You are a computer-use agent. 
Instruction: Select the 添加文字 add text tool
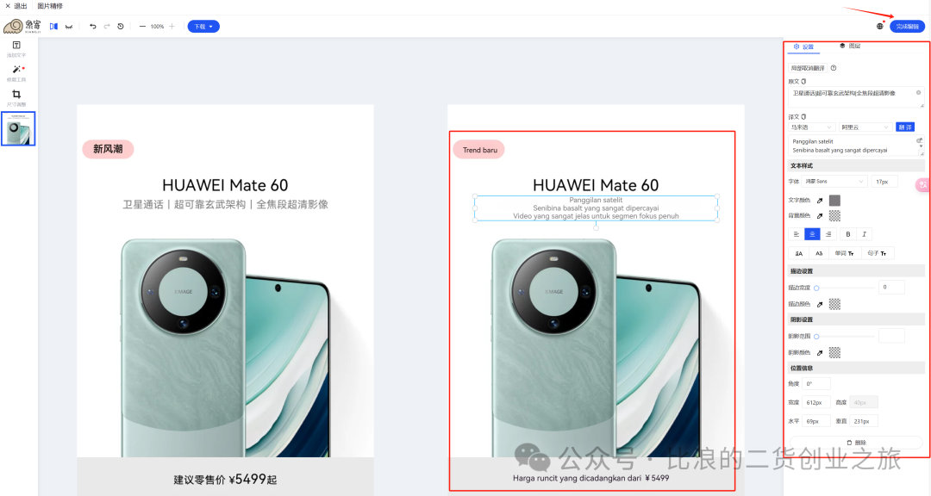coord(16,49)
